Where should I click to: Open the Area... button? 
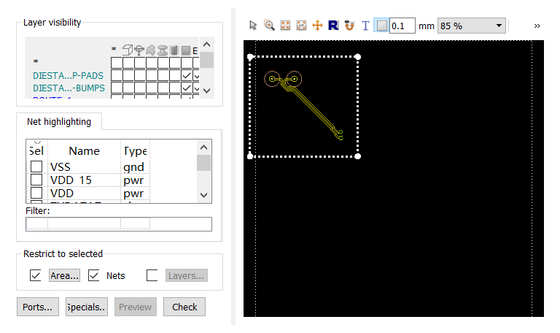64,275
